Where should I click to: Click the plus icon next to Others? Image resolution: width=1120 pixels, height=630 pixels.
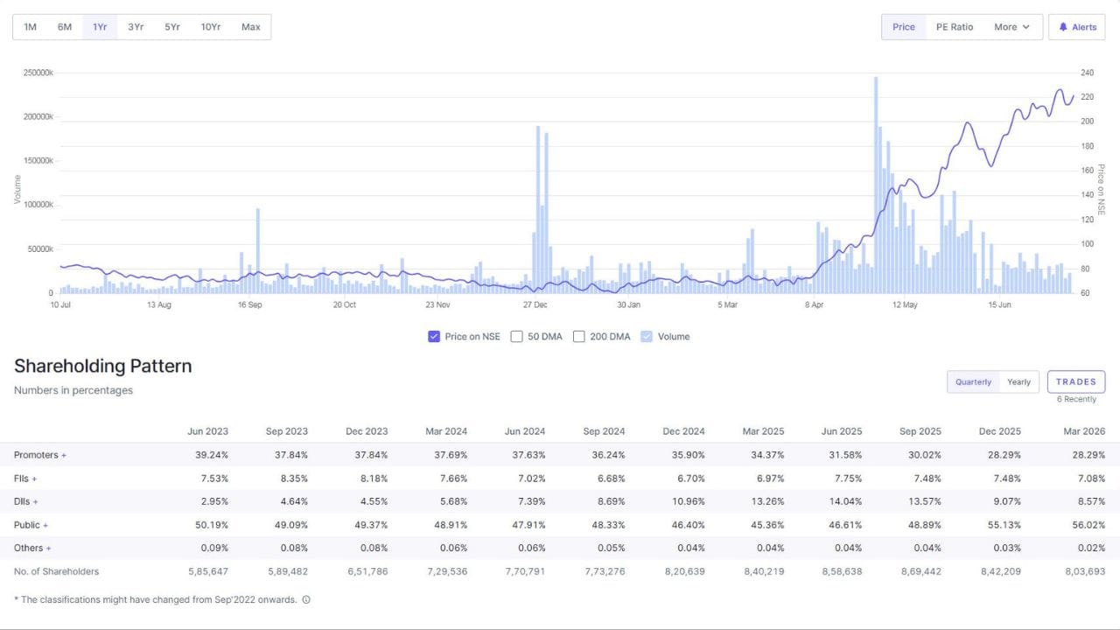pos(48,549)
